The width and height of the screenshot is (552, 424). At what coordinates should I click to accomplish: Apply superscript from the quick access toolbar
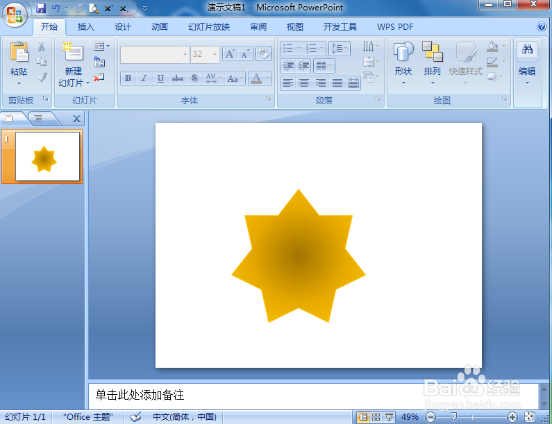108,8
